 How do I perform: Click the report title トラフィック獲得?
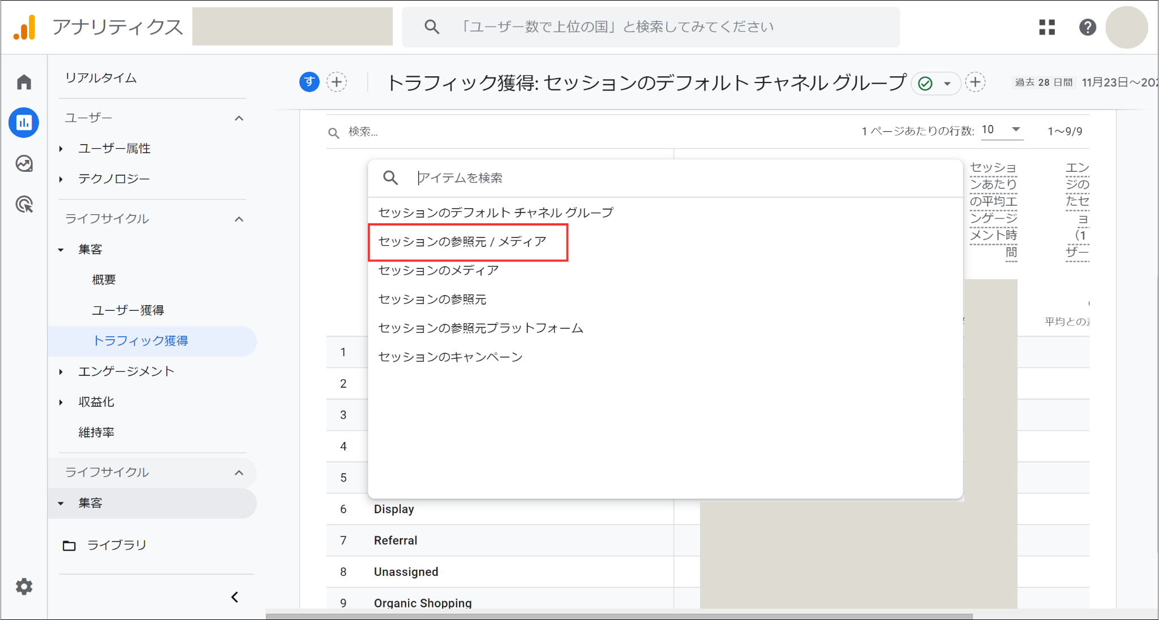[646, 83]
